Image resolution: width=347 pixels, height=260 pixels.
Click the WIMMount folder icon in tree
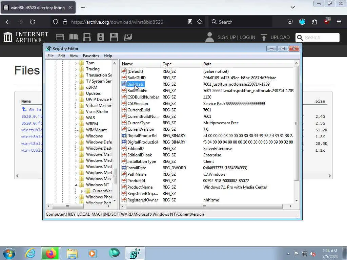pos(81,130)
